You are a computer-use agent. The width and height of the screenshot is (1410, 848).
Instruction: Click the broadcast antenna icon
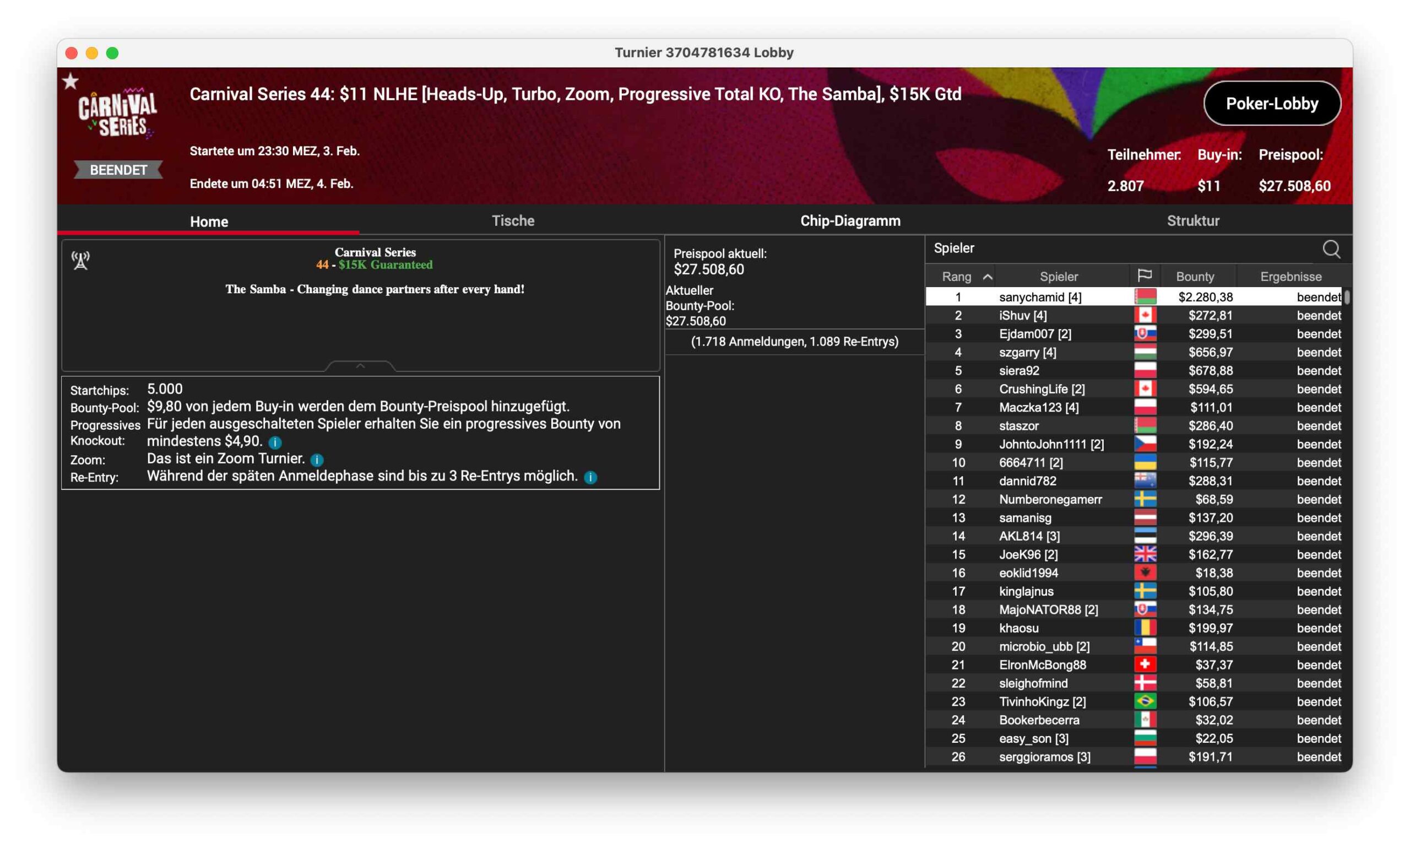tap(80, 261)
